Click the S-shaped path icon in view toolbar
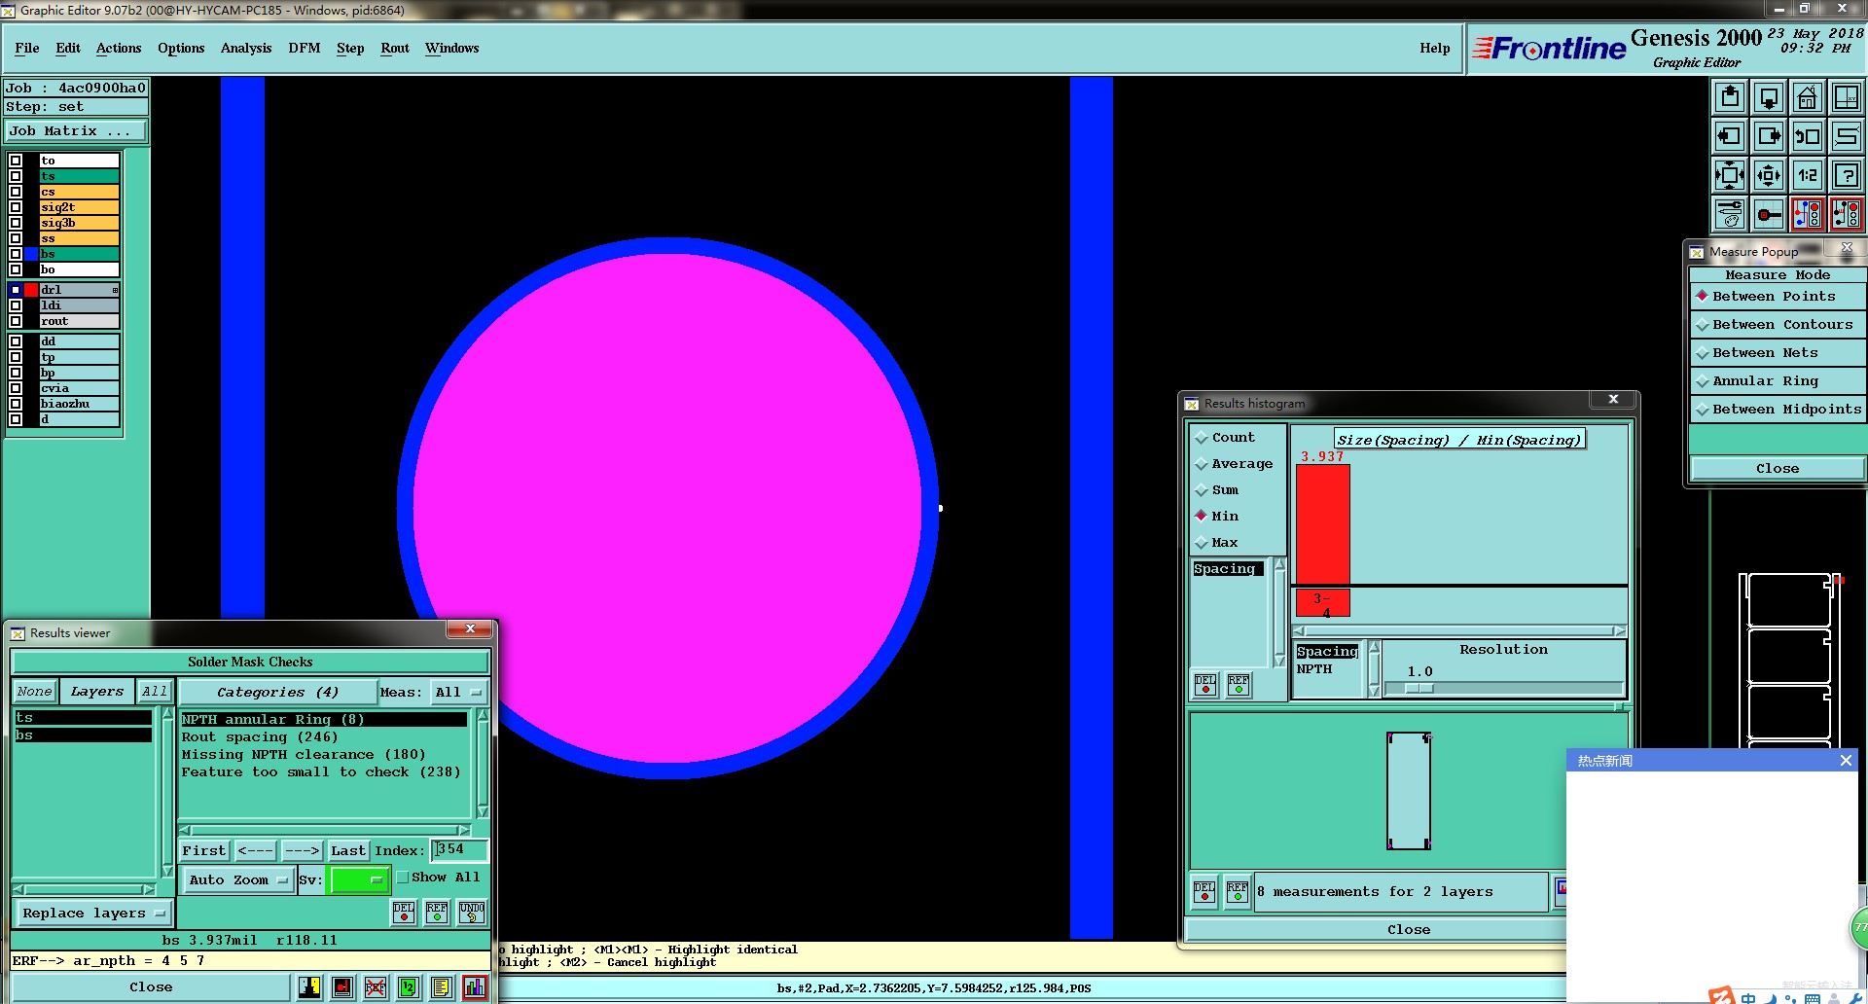Viewport: 1868px width, 1004px height. [x=1846, y=136]
